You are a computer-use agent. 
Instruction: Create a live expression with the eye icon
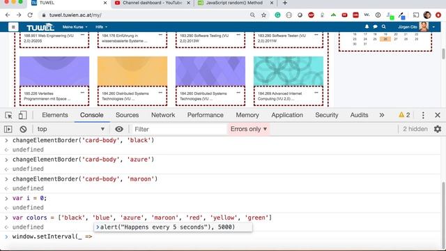[x=119, y=129]
